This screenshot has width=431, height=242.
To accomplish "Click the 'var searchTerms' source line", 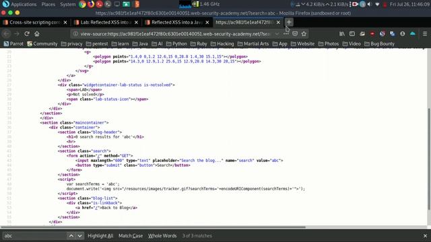I will [x=93, y=184].
